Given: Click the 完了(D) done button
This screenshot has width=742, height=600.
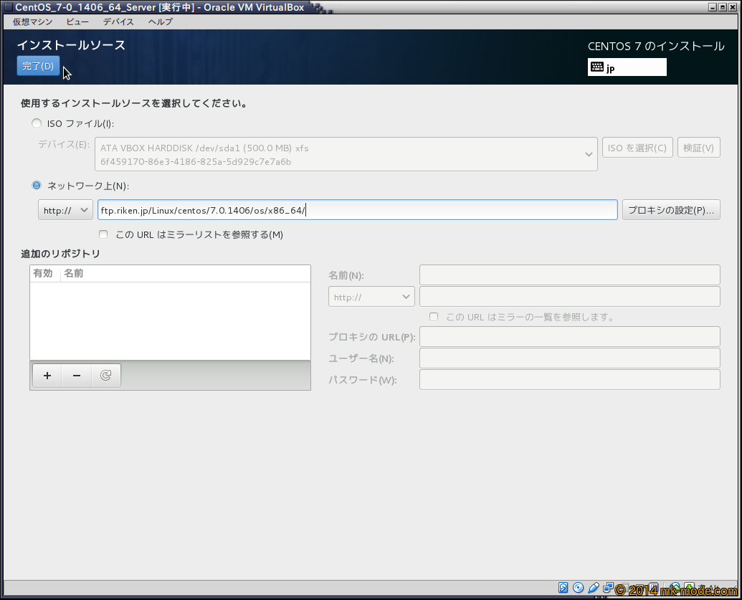Looking at the screenshot, I should (38, 66).
